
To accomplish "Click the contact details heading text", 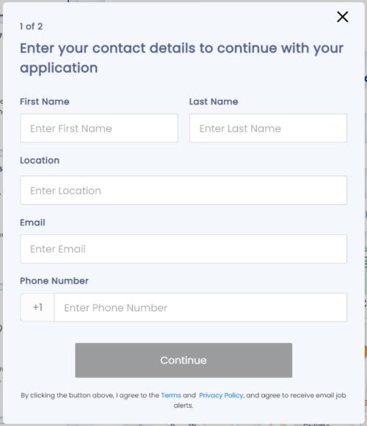I will pos(182,58).
